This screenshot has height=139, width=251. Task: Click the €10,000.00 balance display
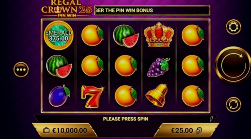pyautogui.click(x=65, y=131)
